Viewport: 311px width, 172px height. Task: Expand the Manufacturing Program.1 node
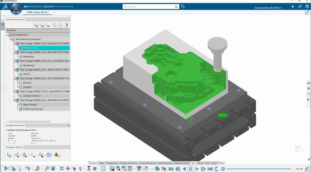coord(11,39)
